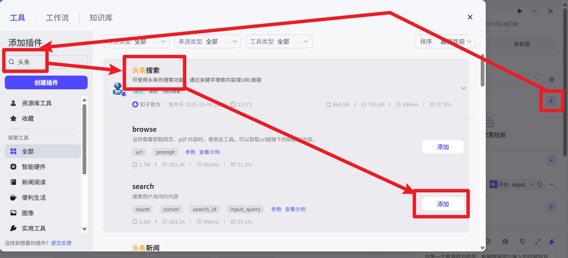Click the prompt parameter tag under browse
The height and width of the screenshot is (258, 568).
point(165,152)
